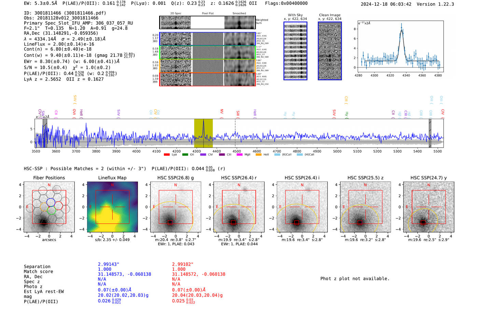Click the purple CIV legend swatch
478x325 pixels.
coord(203,154)
